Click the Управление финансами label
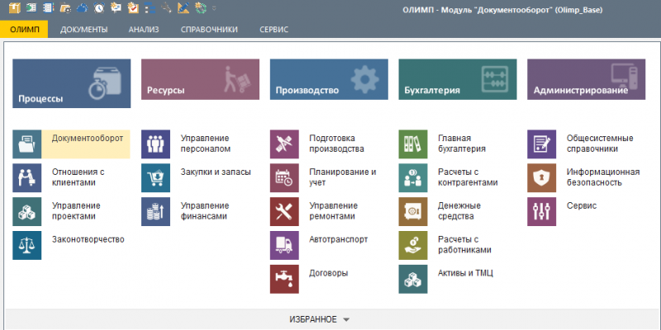The height and width of the screenshot is (330, 661). point(205,211)
